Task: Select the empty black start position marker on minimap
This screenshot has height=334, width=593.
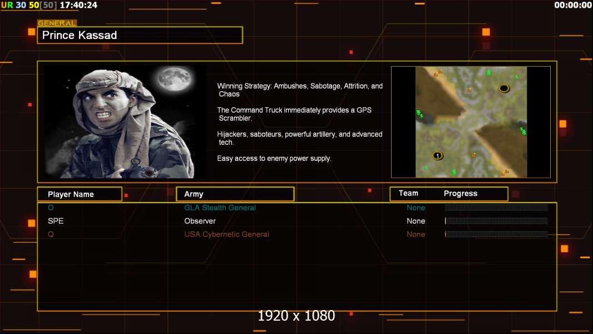Action: (504, 89)
